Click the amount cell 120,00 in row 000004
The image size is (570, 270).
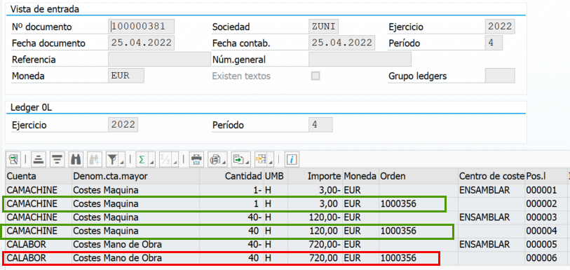(315, 231)
